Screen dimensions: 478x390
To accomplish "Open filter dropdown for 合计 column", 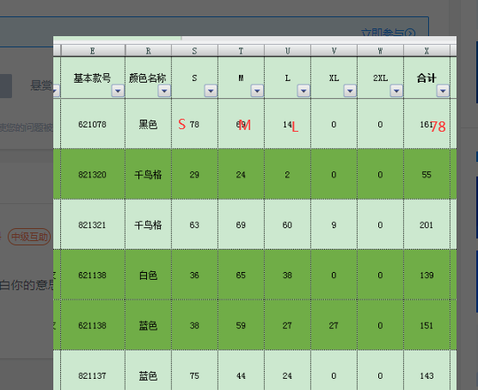I will coord(443,90).
